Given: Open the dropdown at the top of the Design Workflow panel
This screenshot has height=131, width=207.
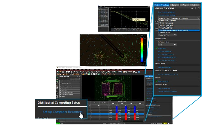Looking at the screenshot, I should (75, 79).
